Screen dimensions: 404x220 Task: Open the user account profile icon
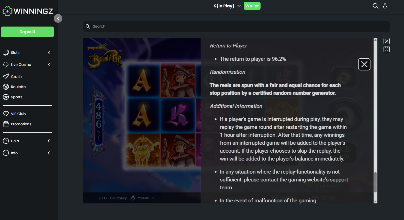[x=385, y=6]
